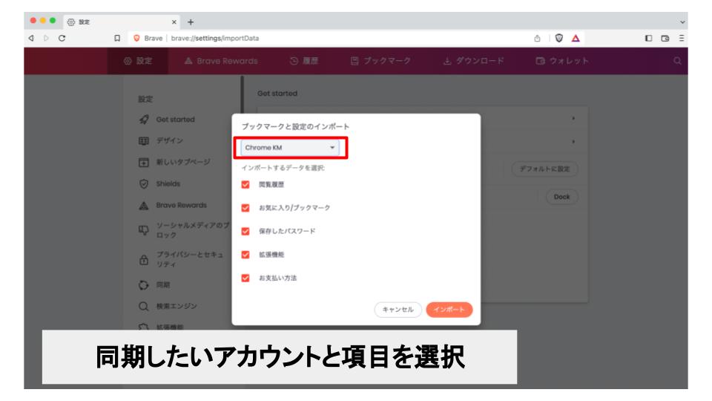Image resolution: width=712 pixels, height=401 pixels.
Task: Switch to Brave Rewards top tab
Action: [x=221, y=61]
